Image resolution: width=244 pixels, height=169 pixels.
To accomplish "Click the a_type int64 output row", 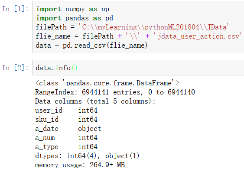I will 66,147.
